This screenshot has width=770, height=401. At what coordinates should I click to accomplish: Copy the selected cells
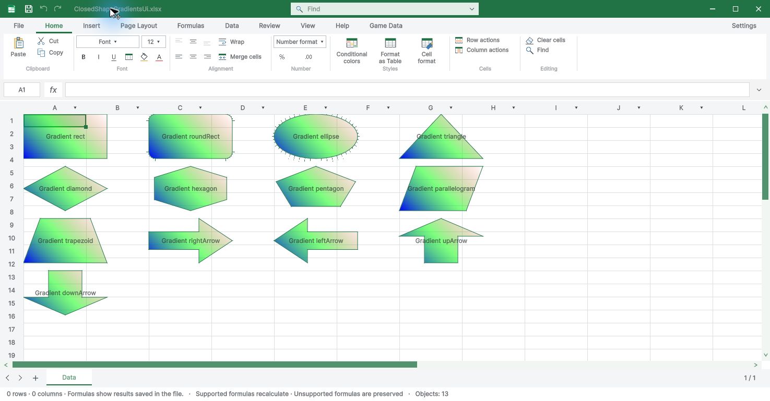[x=51, y=53]
